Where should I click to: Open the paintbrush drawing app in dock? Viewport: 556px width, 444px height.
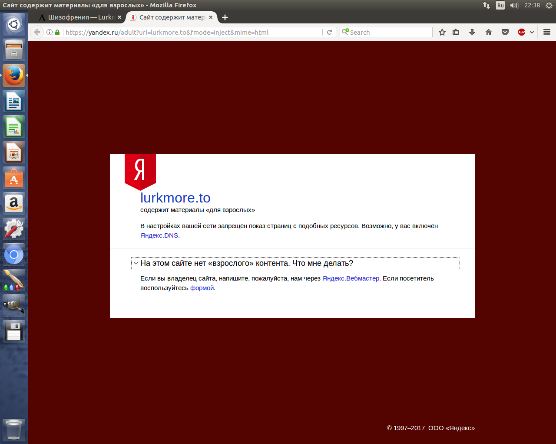pyautogui.click(x=14, y=280)
